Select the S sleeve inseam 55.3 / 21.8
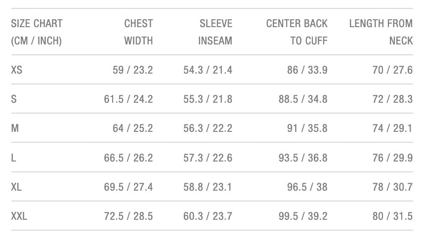 (208, 99)
